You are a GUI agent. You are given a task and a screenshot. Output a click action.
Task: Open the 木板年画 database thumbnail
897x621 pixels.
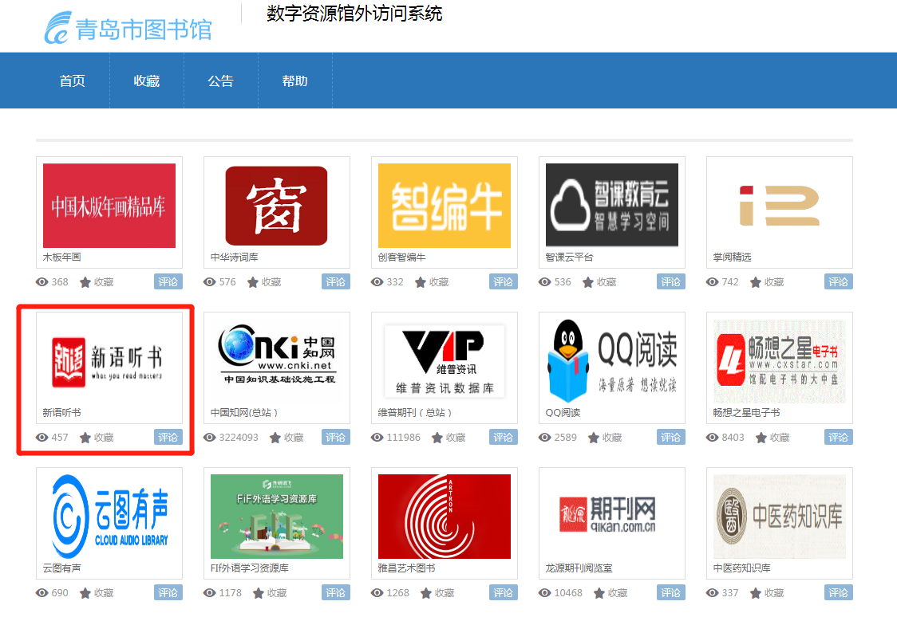point(109,206)
